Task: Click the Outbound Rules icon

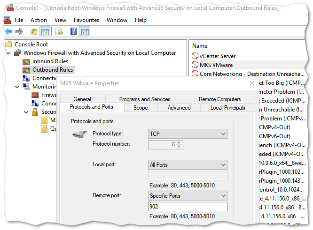Action: pos(26,70)
